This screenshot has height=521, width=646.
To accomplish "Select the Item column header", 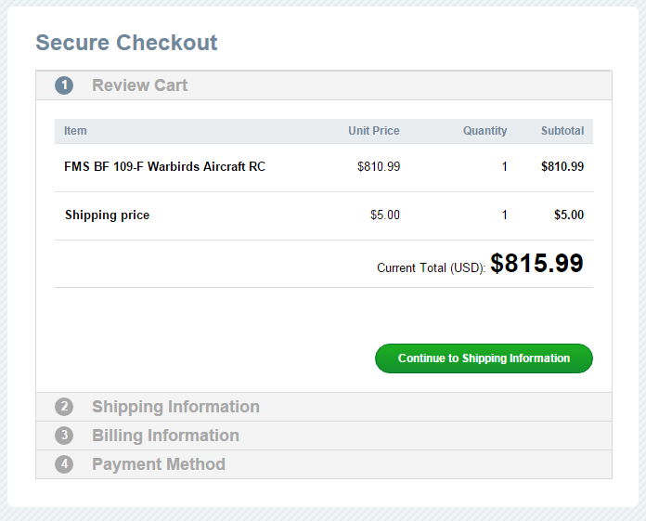I will tap(75, 131).
